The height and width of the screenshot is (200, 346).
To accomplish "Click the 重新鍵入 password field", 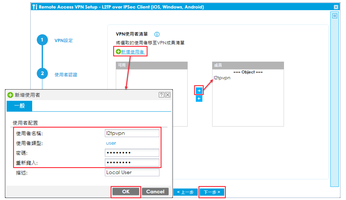I will point(132,162).
